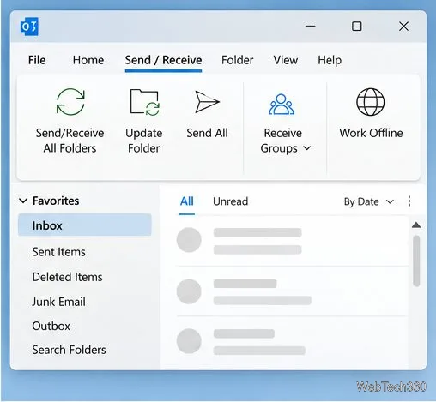Expand the Receive Groups dropdown arrow
The image size is (436, 402).
[307, 148]
